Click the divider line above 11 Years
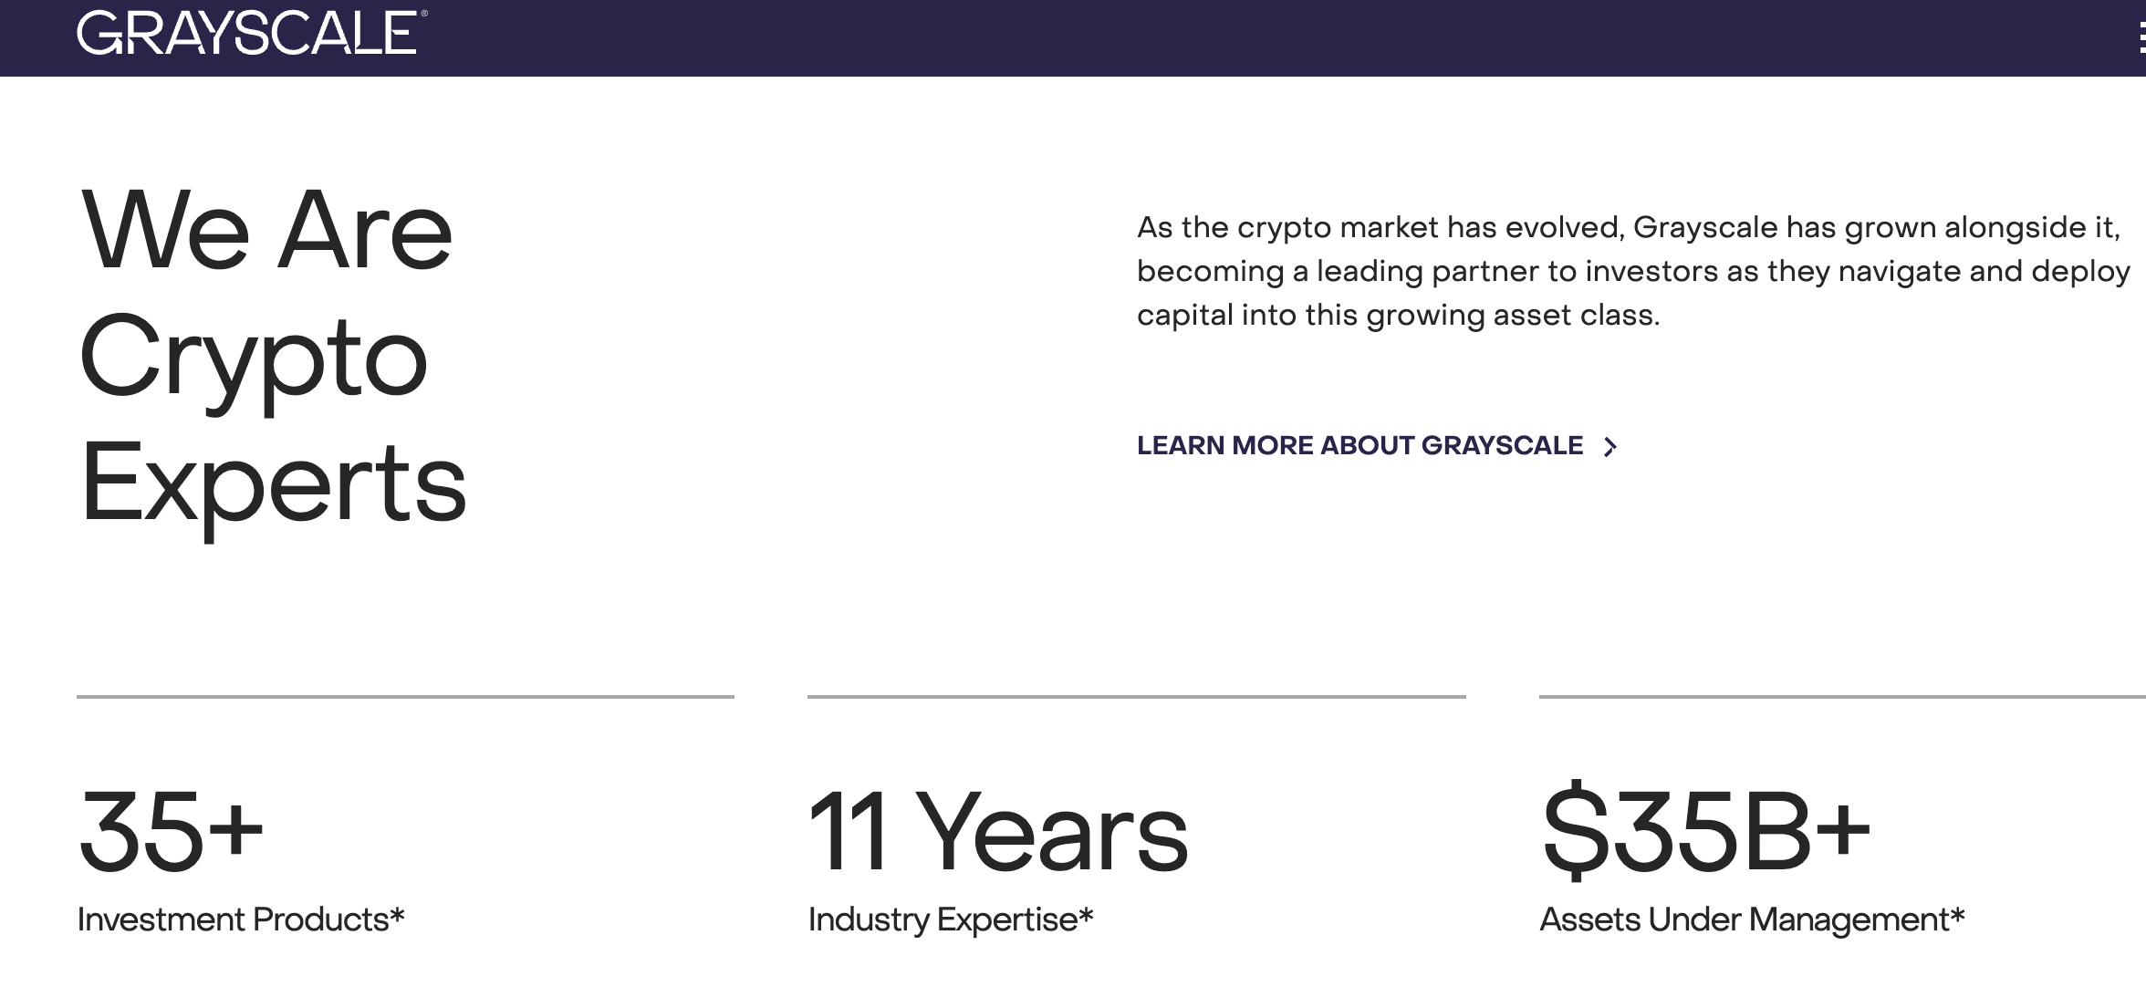Image resolution: width=2146 pixels, height=987 pixels. click(x=1137, y=697)
